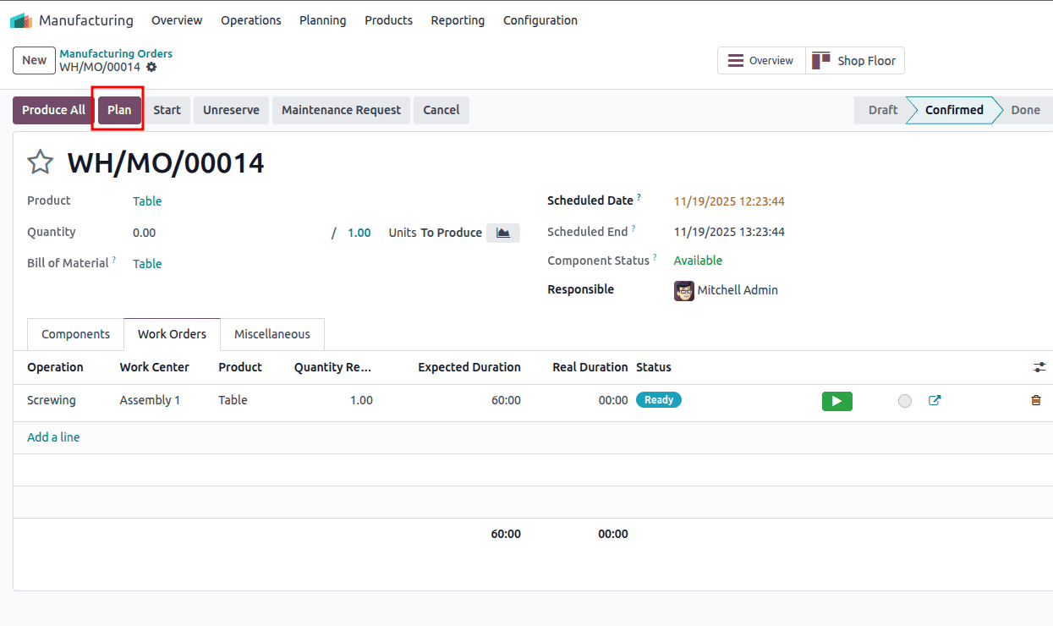Image resolution: width=1053 pixels, height=626 pixels.
Task: Click Mitchell Admin's avatar
Action: pos(683,290)
